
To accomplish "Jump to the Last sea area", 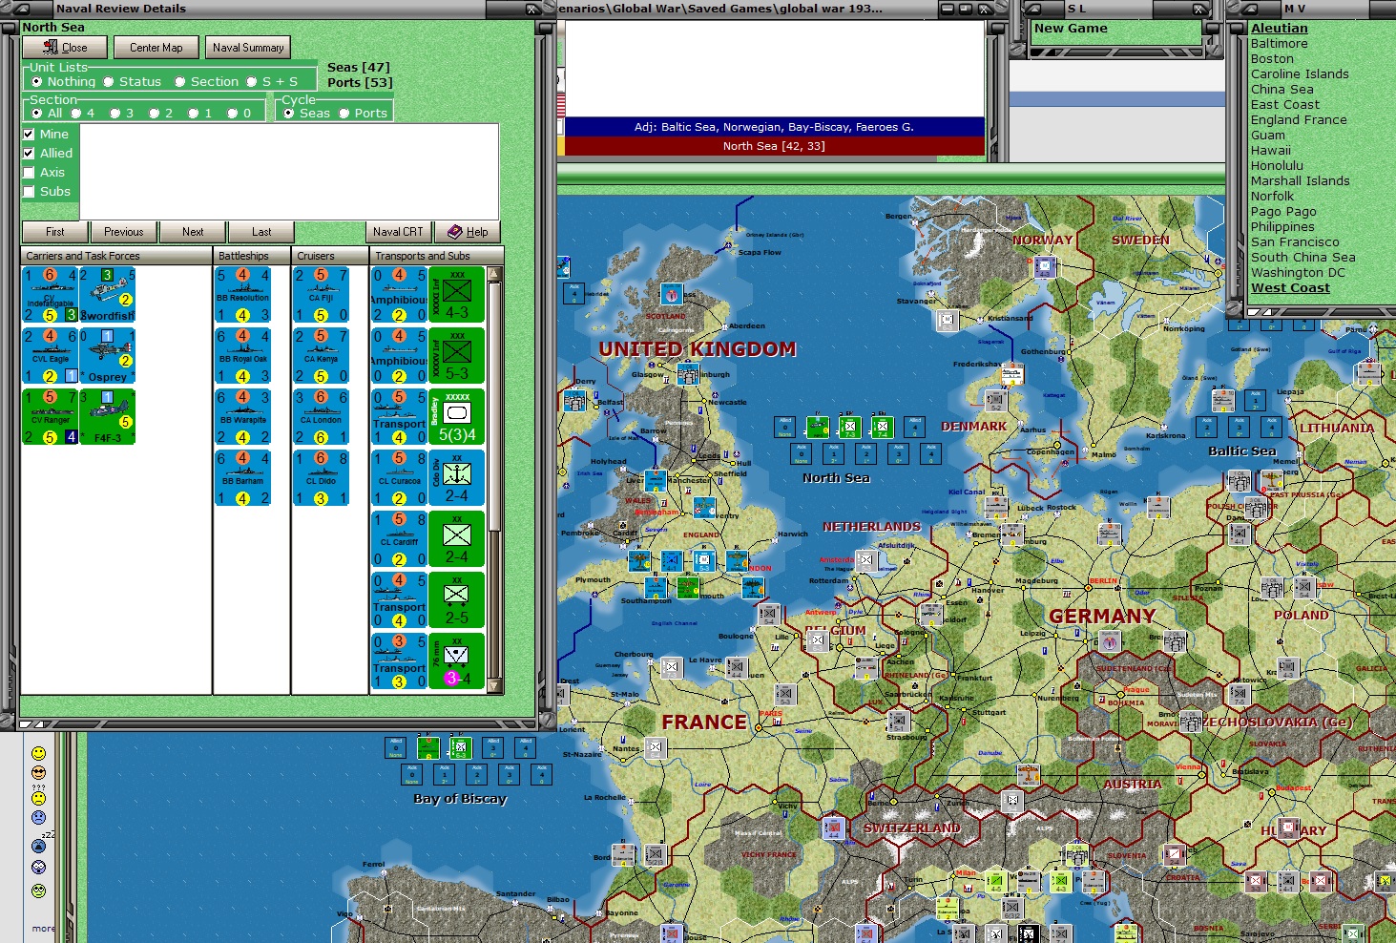I will pyautogui.click(x=261, y=232).
